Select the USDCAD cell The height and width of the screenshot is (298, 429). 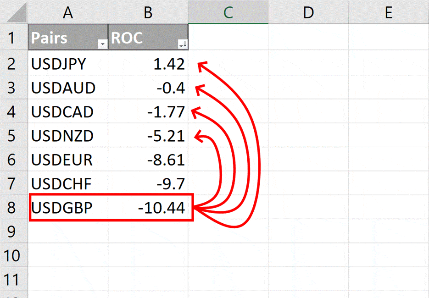pos(68,111)
